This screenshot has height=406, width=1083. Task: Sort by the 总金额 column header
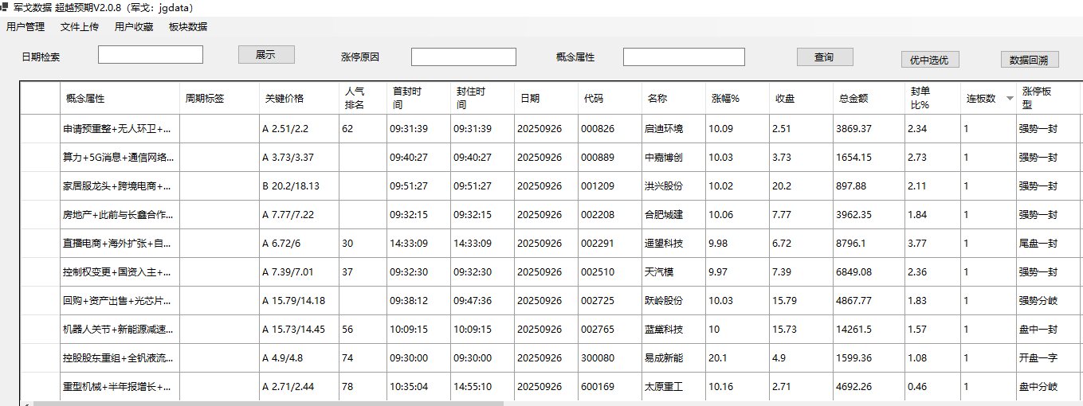[x=853, y=99]
